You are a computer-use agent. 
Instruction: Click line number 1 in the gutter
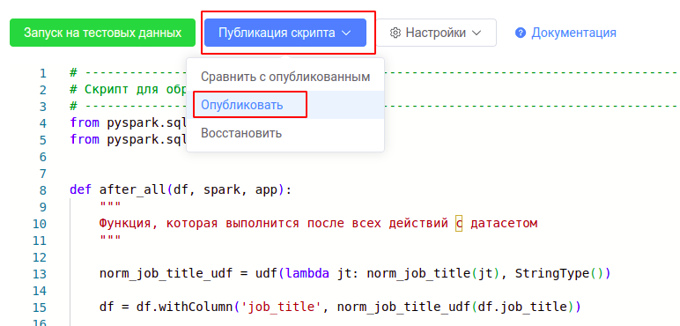point(42,73)
